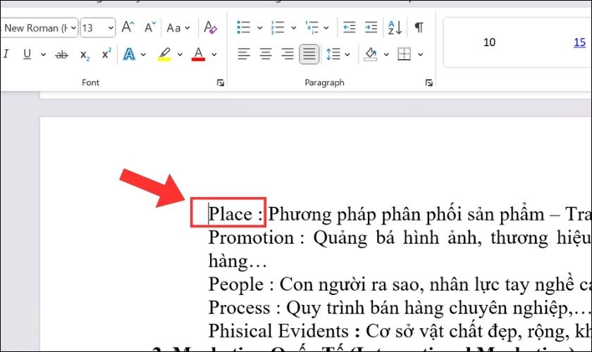Screen dimensions: 592x352
Task: Click the Sort A-Z icon
Action: tap(395, 27)
